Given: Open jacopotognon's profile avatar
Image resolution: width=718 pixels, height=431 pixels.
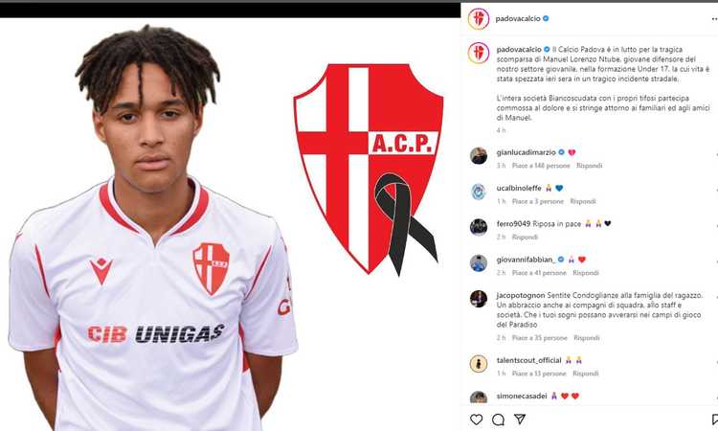Looking at the screenshot, I should [x=479, y=299].
